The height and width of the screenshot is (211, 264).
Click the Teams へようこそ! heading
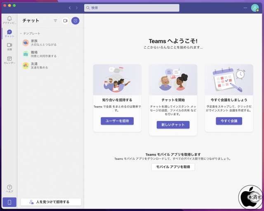[x=173, y=41]
